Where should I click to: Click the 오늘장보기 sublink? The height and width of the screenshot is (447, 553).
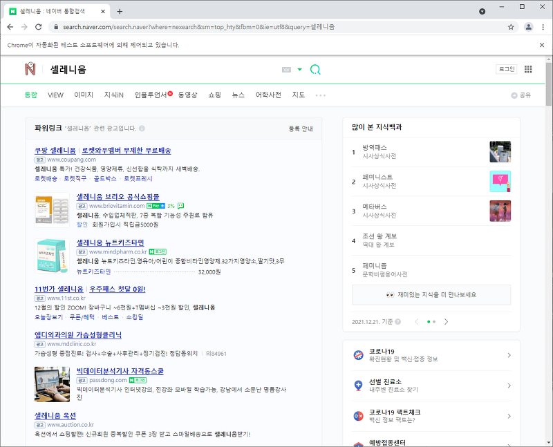coord(48,317)
